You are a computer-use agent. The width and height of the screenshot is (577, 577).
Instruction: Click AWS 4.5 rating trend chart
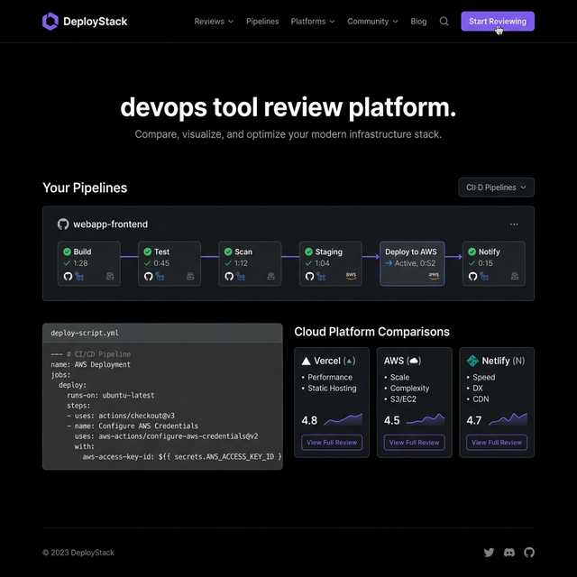coord(426,419)
